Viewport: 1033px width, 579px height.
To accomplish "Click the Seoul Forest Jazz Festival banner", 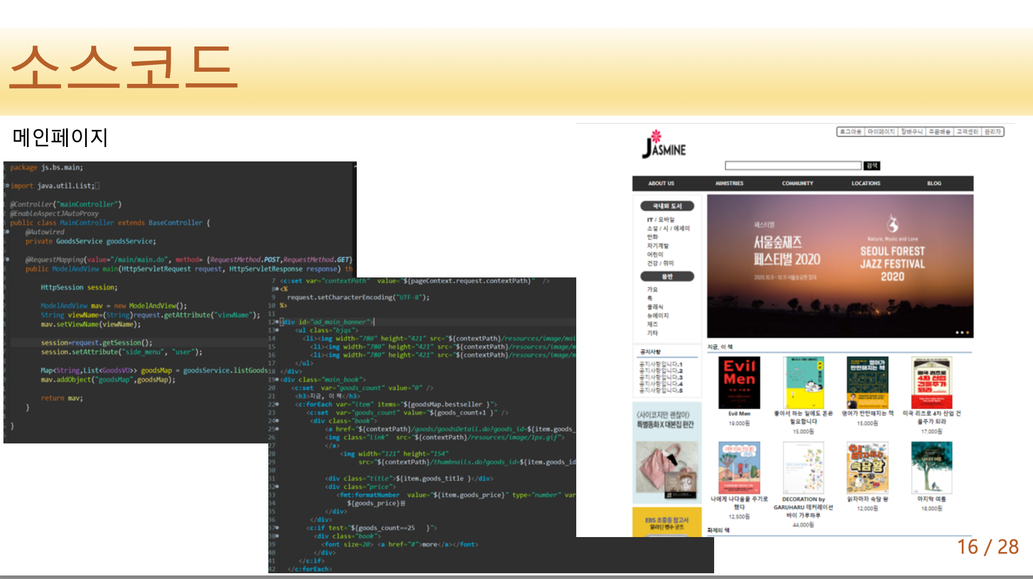I will [840, 267].
